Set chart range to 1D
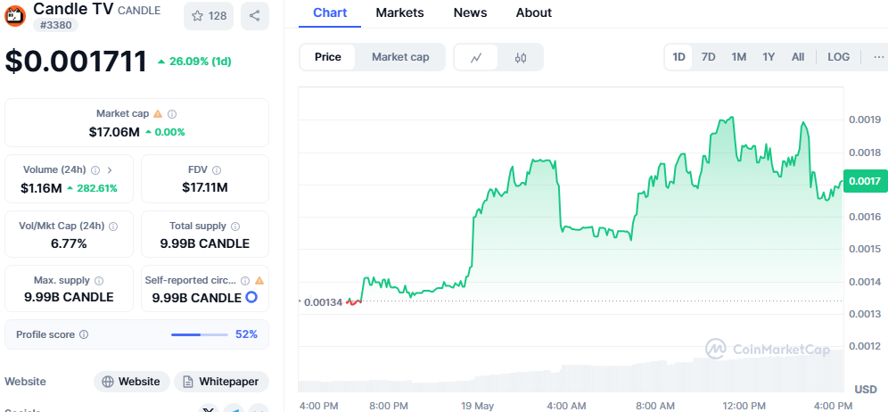This screenshot has width=888, height=412. [x=678, y=57]
